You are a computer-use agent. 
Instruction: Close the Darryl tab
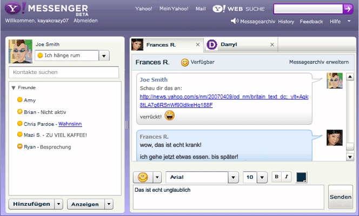pyautogui.click(x=272, y=45)
